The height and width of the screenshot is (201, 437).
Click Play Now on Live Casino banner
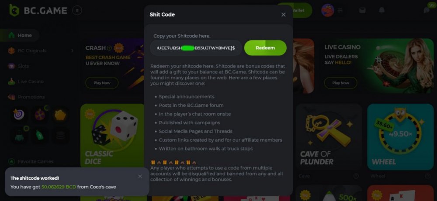pyautogui.click(x=340, y=83)
